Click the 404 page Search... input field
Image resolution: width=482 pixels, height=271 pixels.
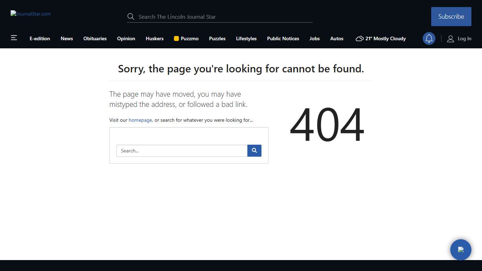[182, 151]
